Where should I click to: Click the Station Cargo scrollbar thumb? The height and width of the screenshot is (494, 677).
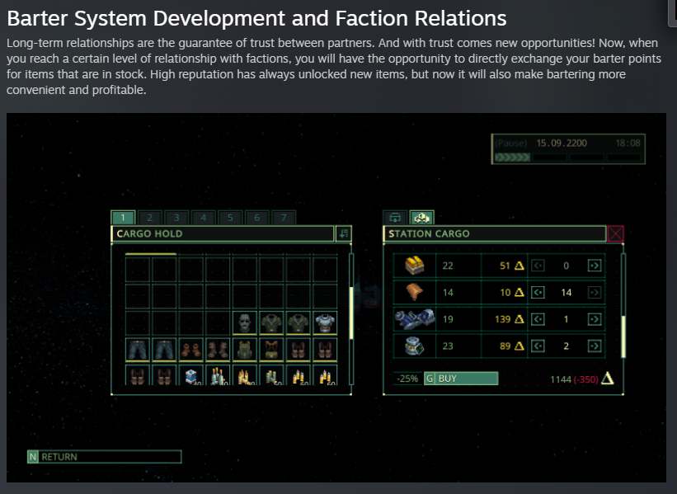click(623, 336)
